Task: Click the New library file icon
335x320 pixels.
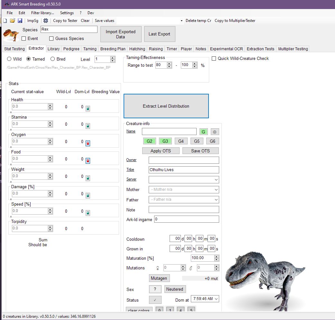Action: click(x=5, y=21)
